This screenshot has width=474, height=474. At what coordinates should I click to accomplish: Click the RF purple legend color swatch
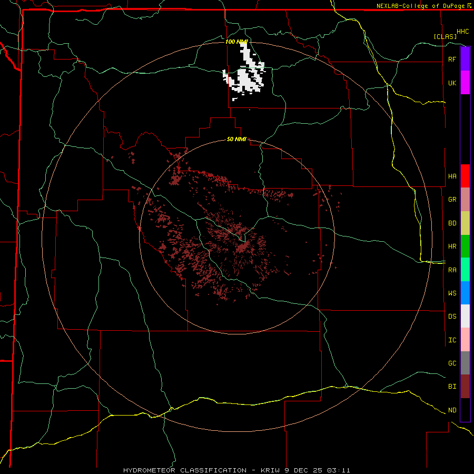tap(465, 59)
